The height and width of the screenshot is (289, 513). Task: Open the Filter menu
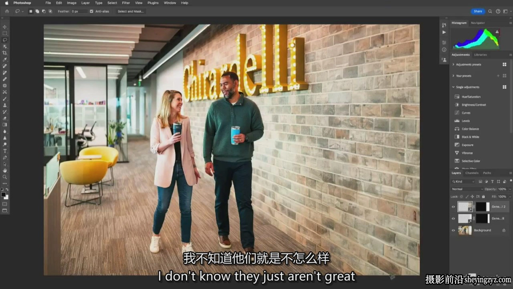pyautogui.click(x=126, y=3)
